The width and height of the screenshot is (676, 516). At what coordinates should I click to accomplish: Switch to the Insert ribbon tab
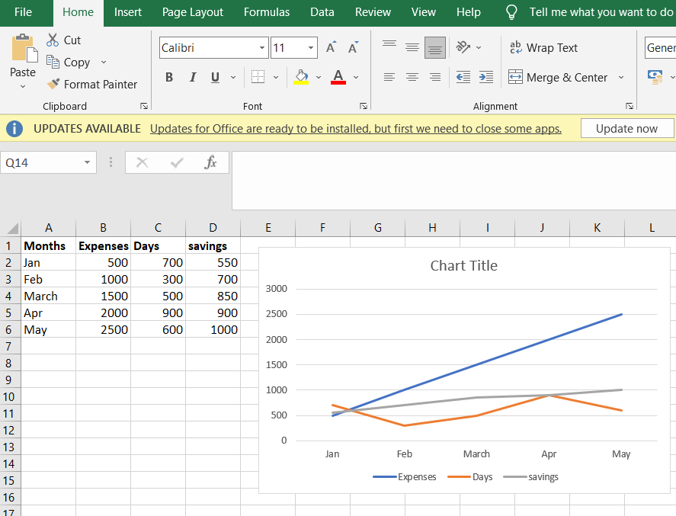point(127,12)
